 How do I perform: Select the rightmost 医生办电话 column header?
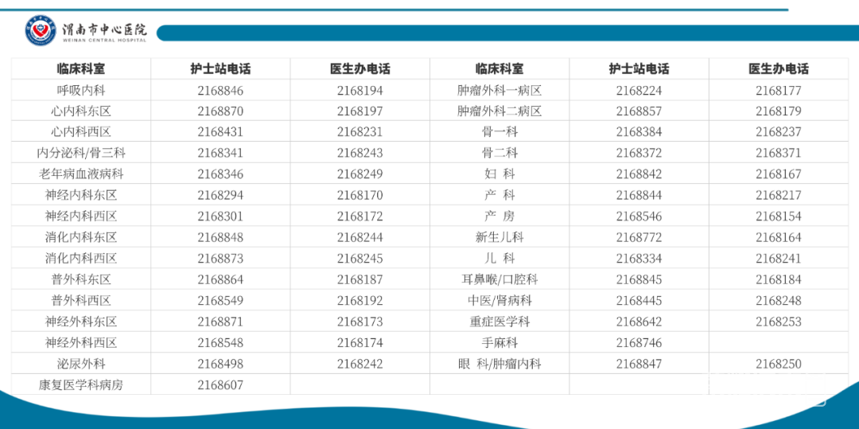coord(778,69)
